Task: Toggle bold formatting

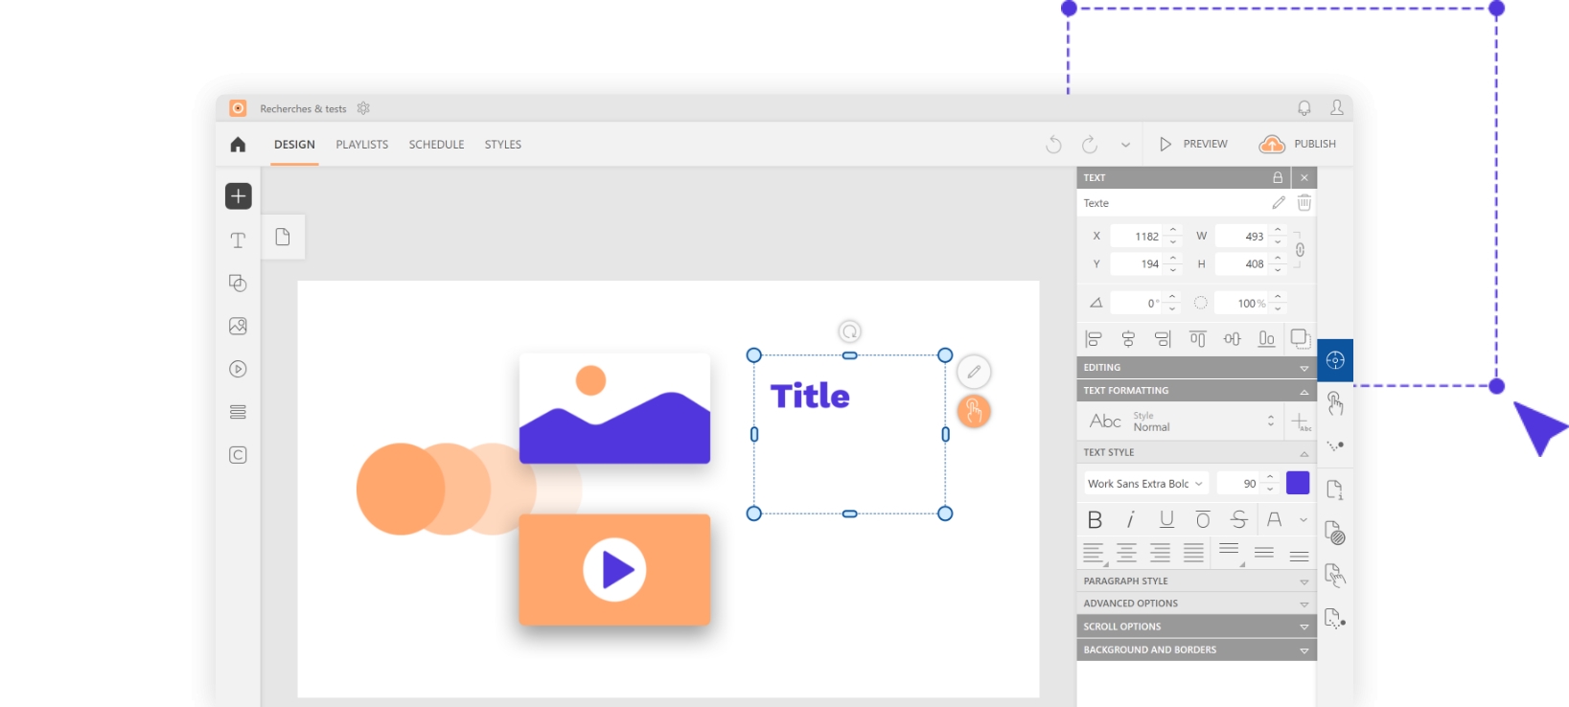Action: pos(1095,519)
